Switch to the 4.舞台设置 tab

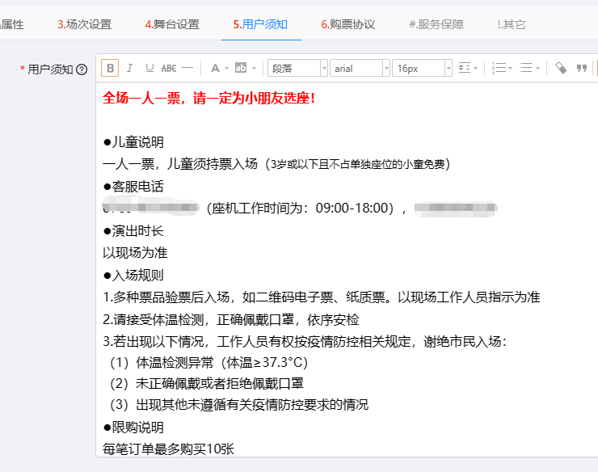pyautogui.click(x=172, y=24)
